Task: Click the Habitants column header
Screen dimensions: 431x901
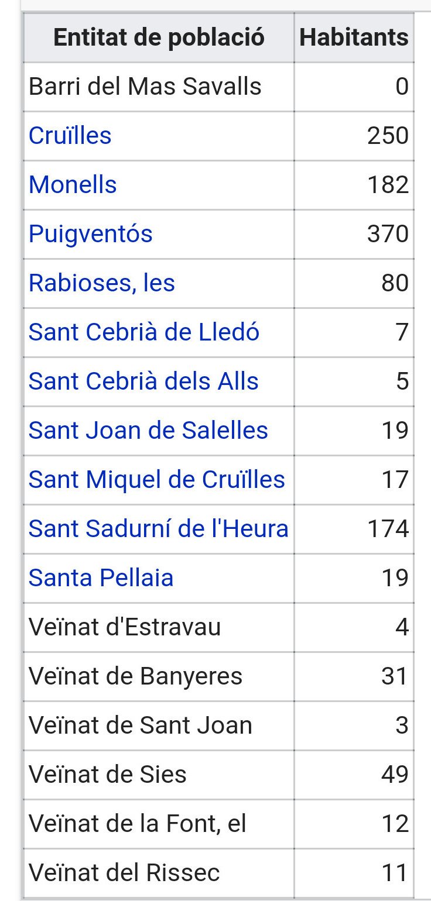Action: pos(354,37)
